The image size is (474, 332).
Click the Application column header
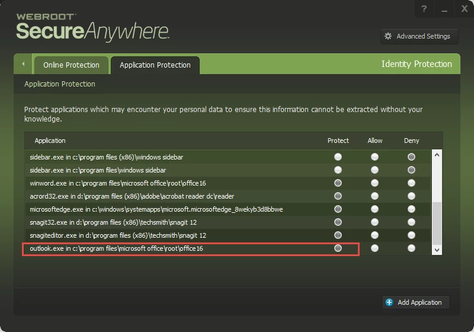pos(50,141)
